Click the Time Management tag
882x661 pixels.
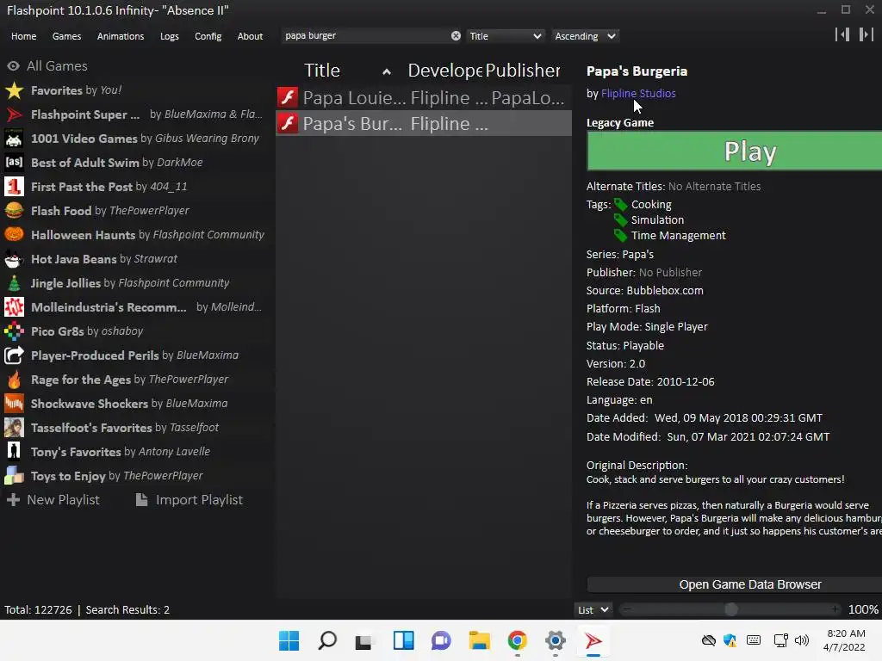[x=678, y=236]
